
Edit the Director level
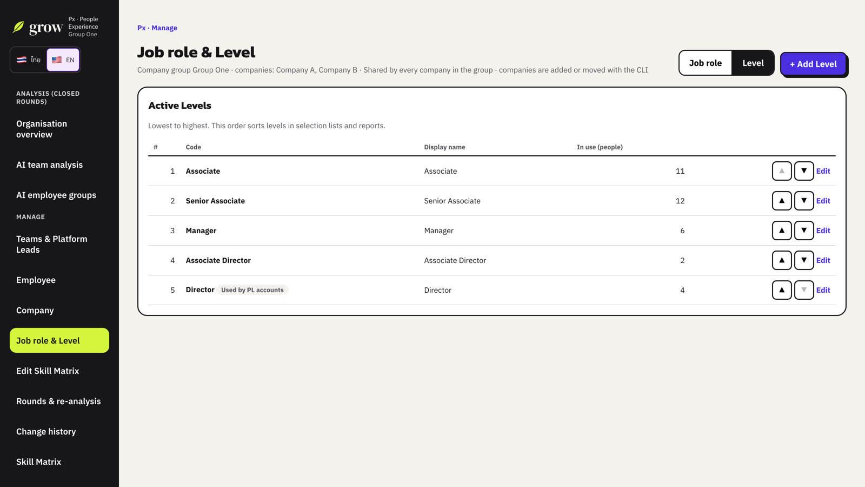823,290
